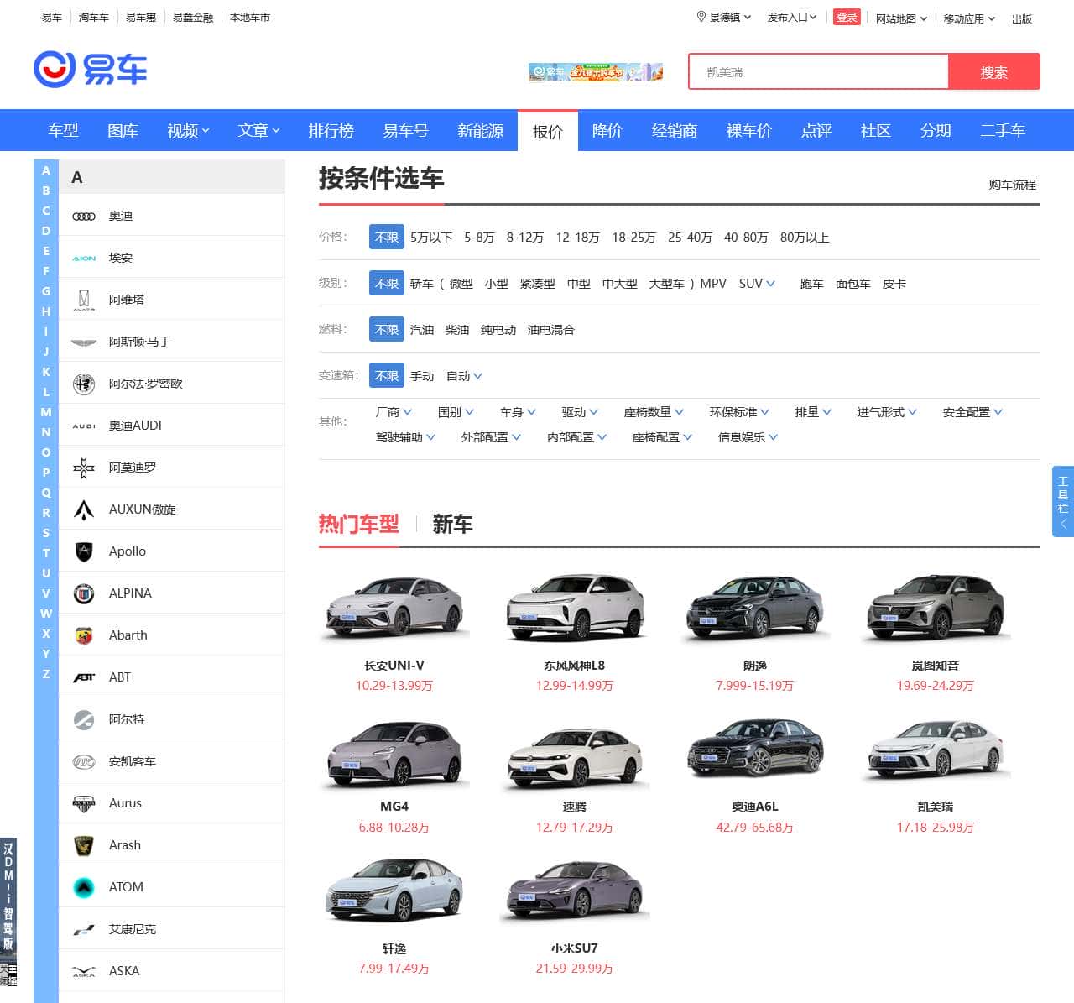Jump to letter M in alphabet index
The width and height of the screenshot is (1074, 1003).
pos(46,412)
